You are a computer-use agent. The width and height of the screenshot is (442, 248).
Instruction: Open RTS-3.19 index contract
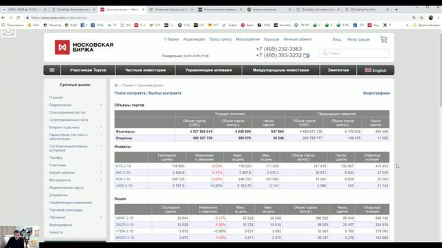pyautogui.click(x=123, y=166)
